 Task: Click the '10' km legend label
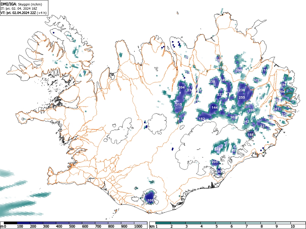click(293, 227)
